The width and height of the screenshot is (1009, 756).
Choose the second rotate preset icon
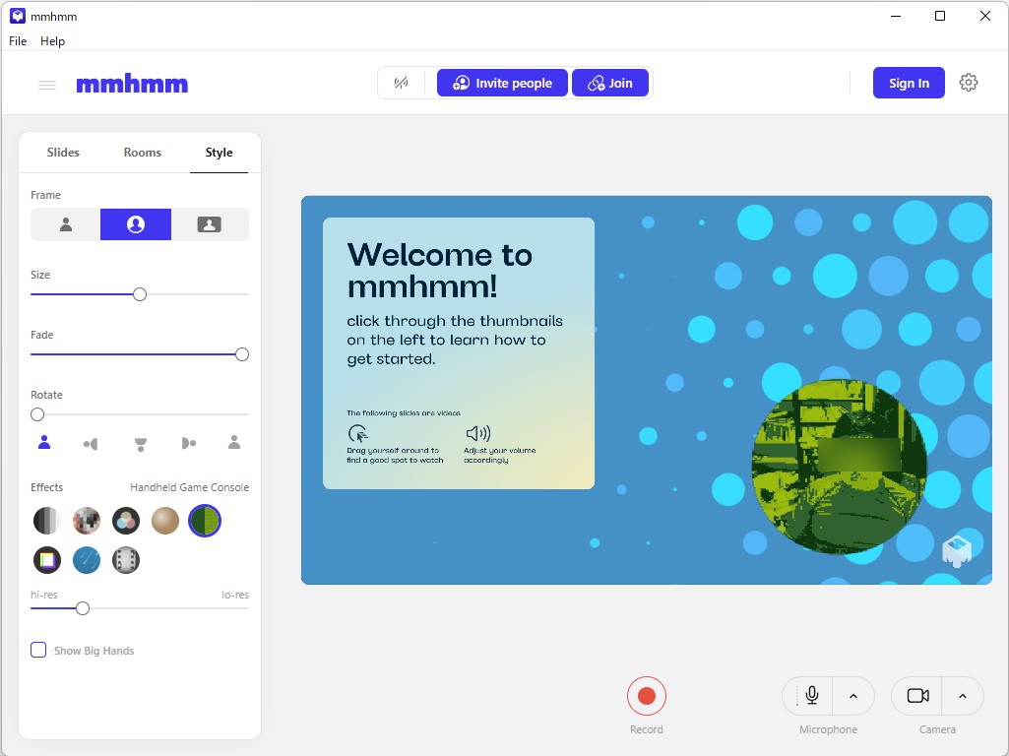(x=91, y=443)
